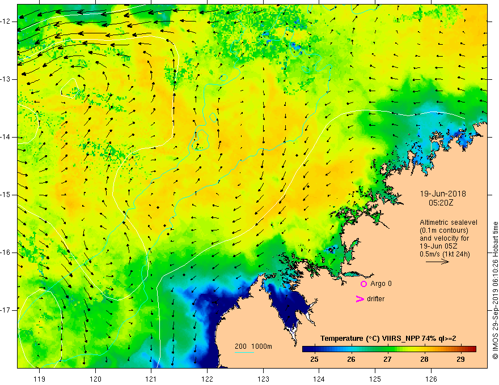Click the latitude axis label -14
Screen dimensions: 499x385
6,137
